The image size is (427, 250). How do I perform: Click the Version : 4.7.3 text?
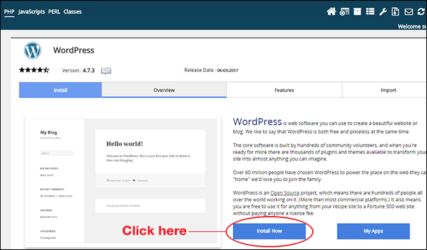coord(79,71)
